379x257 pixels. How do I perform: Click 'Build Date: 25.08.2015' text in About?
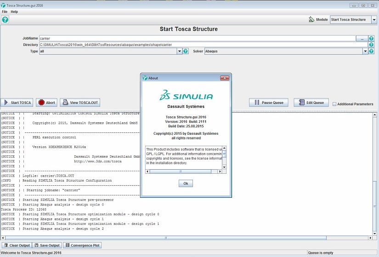click(x=186, y=126)
